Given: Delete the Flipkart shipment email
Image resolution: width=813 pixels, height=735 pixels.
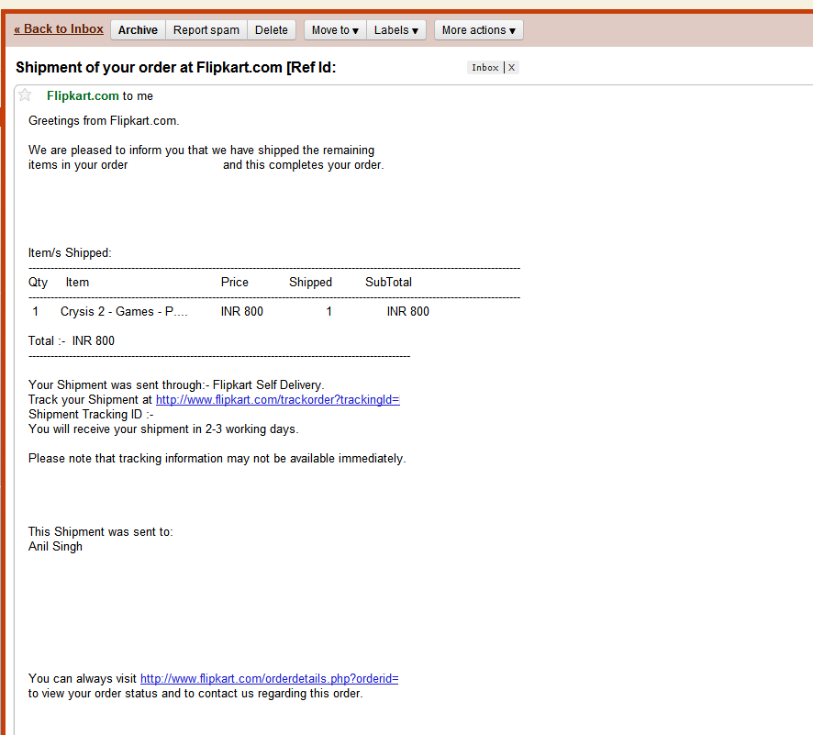Looking at the screenshot, I should 272,30.
